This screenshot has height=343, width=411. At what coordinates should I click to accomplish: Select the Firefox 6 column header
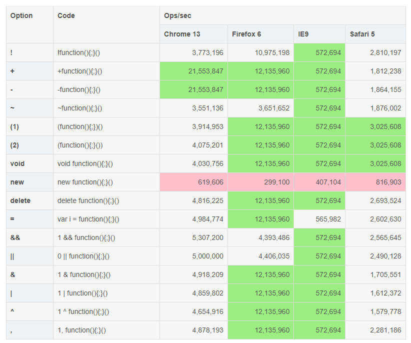246,34
